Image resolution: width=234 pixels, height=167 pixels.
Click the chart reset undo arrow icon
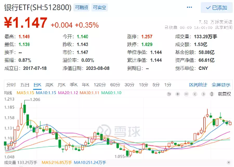169,94
